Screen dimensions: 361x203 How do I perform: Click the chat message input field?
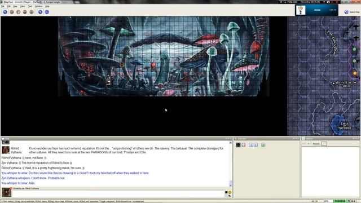[118, 193]
